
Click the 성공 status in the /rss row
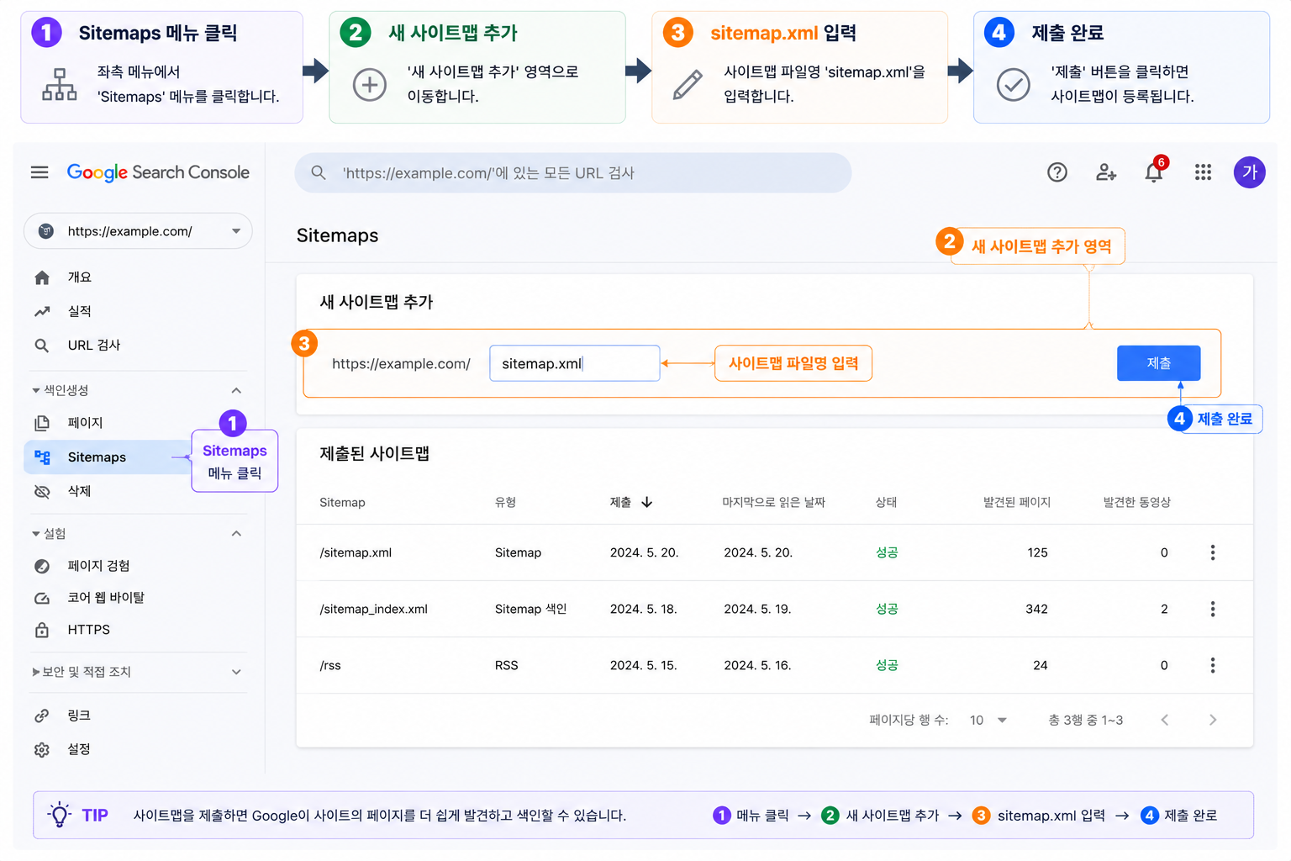887,665
